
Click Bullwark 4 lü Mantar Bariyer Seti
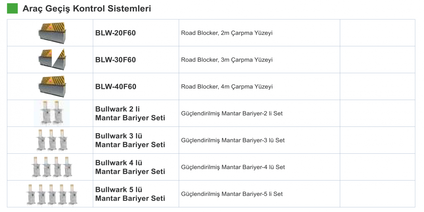(x=130, y=167)
